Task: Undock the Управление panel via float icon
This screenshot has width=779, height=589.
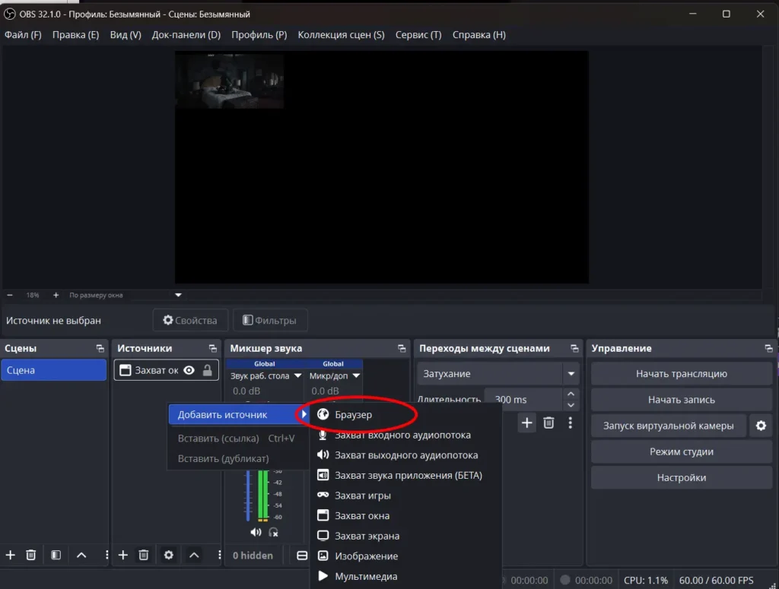Action: pyautogui.click(x=769, y=349)
